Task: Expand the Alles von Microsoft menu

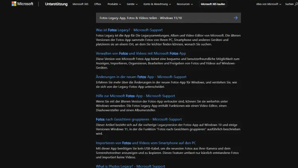Action: (x=269, y=4)
